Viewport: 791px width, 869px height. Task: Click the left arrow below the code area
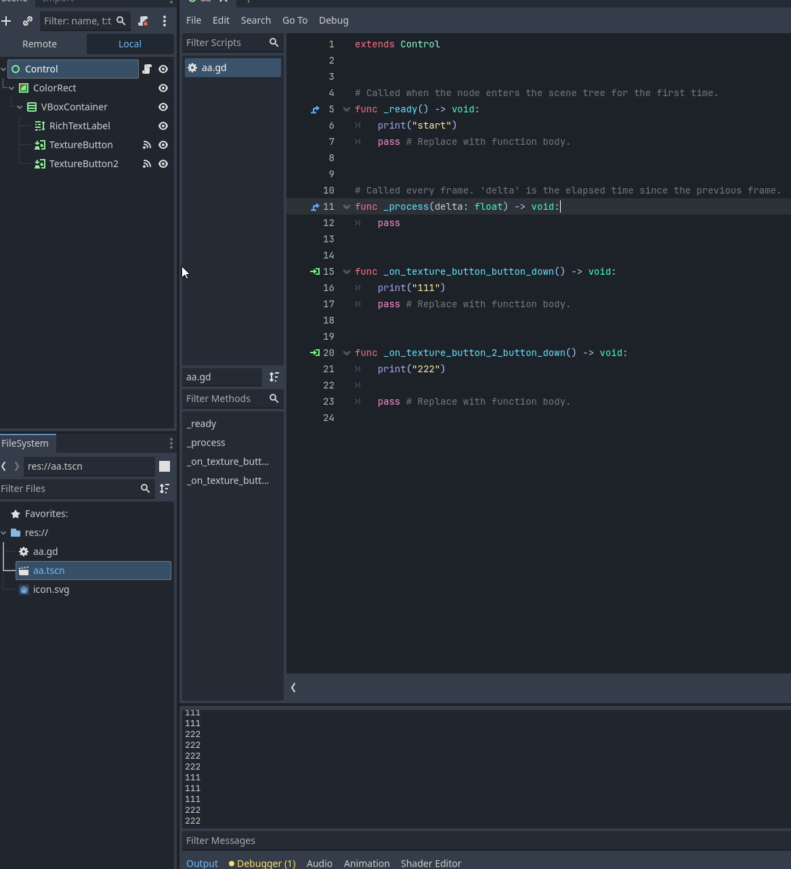293,688
